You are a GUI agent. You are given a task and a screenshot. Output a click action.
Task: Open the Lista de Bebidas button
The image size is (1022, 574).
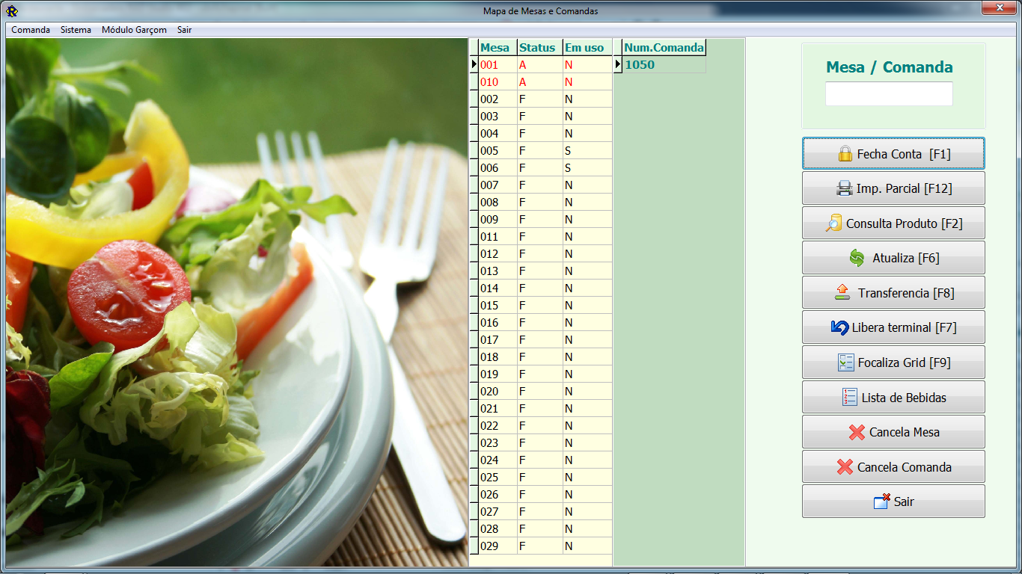point(893,397)
